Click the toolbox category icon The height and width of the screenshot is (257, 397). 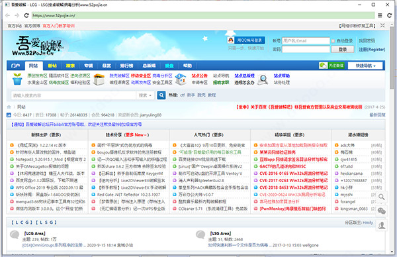pyautogui.click(x=99, y=79)
